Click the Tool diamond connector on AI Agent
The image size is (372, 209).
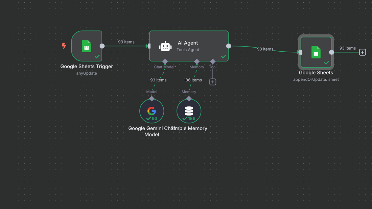click(x=213, y=61)
